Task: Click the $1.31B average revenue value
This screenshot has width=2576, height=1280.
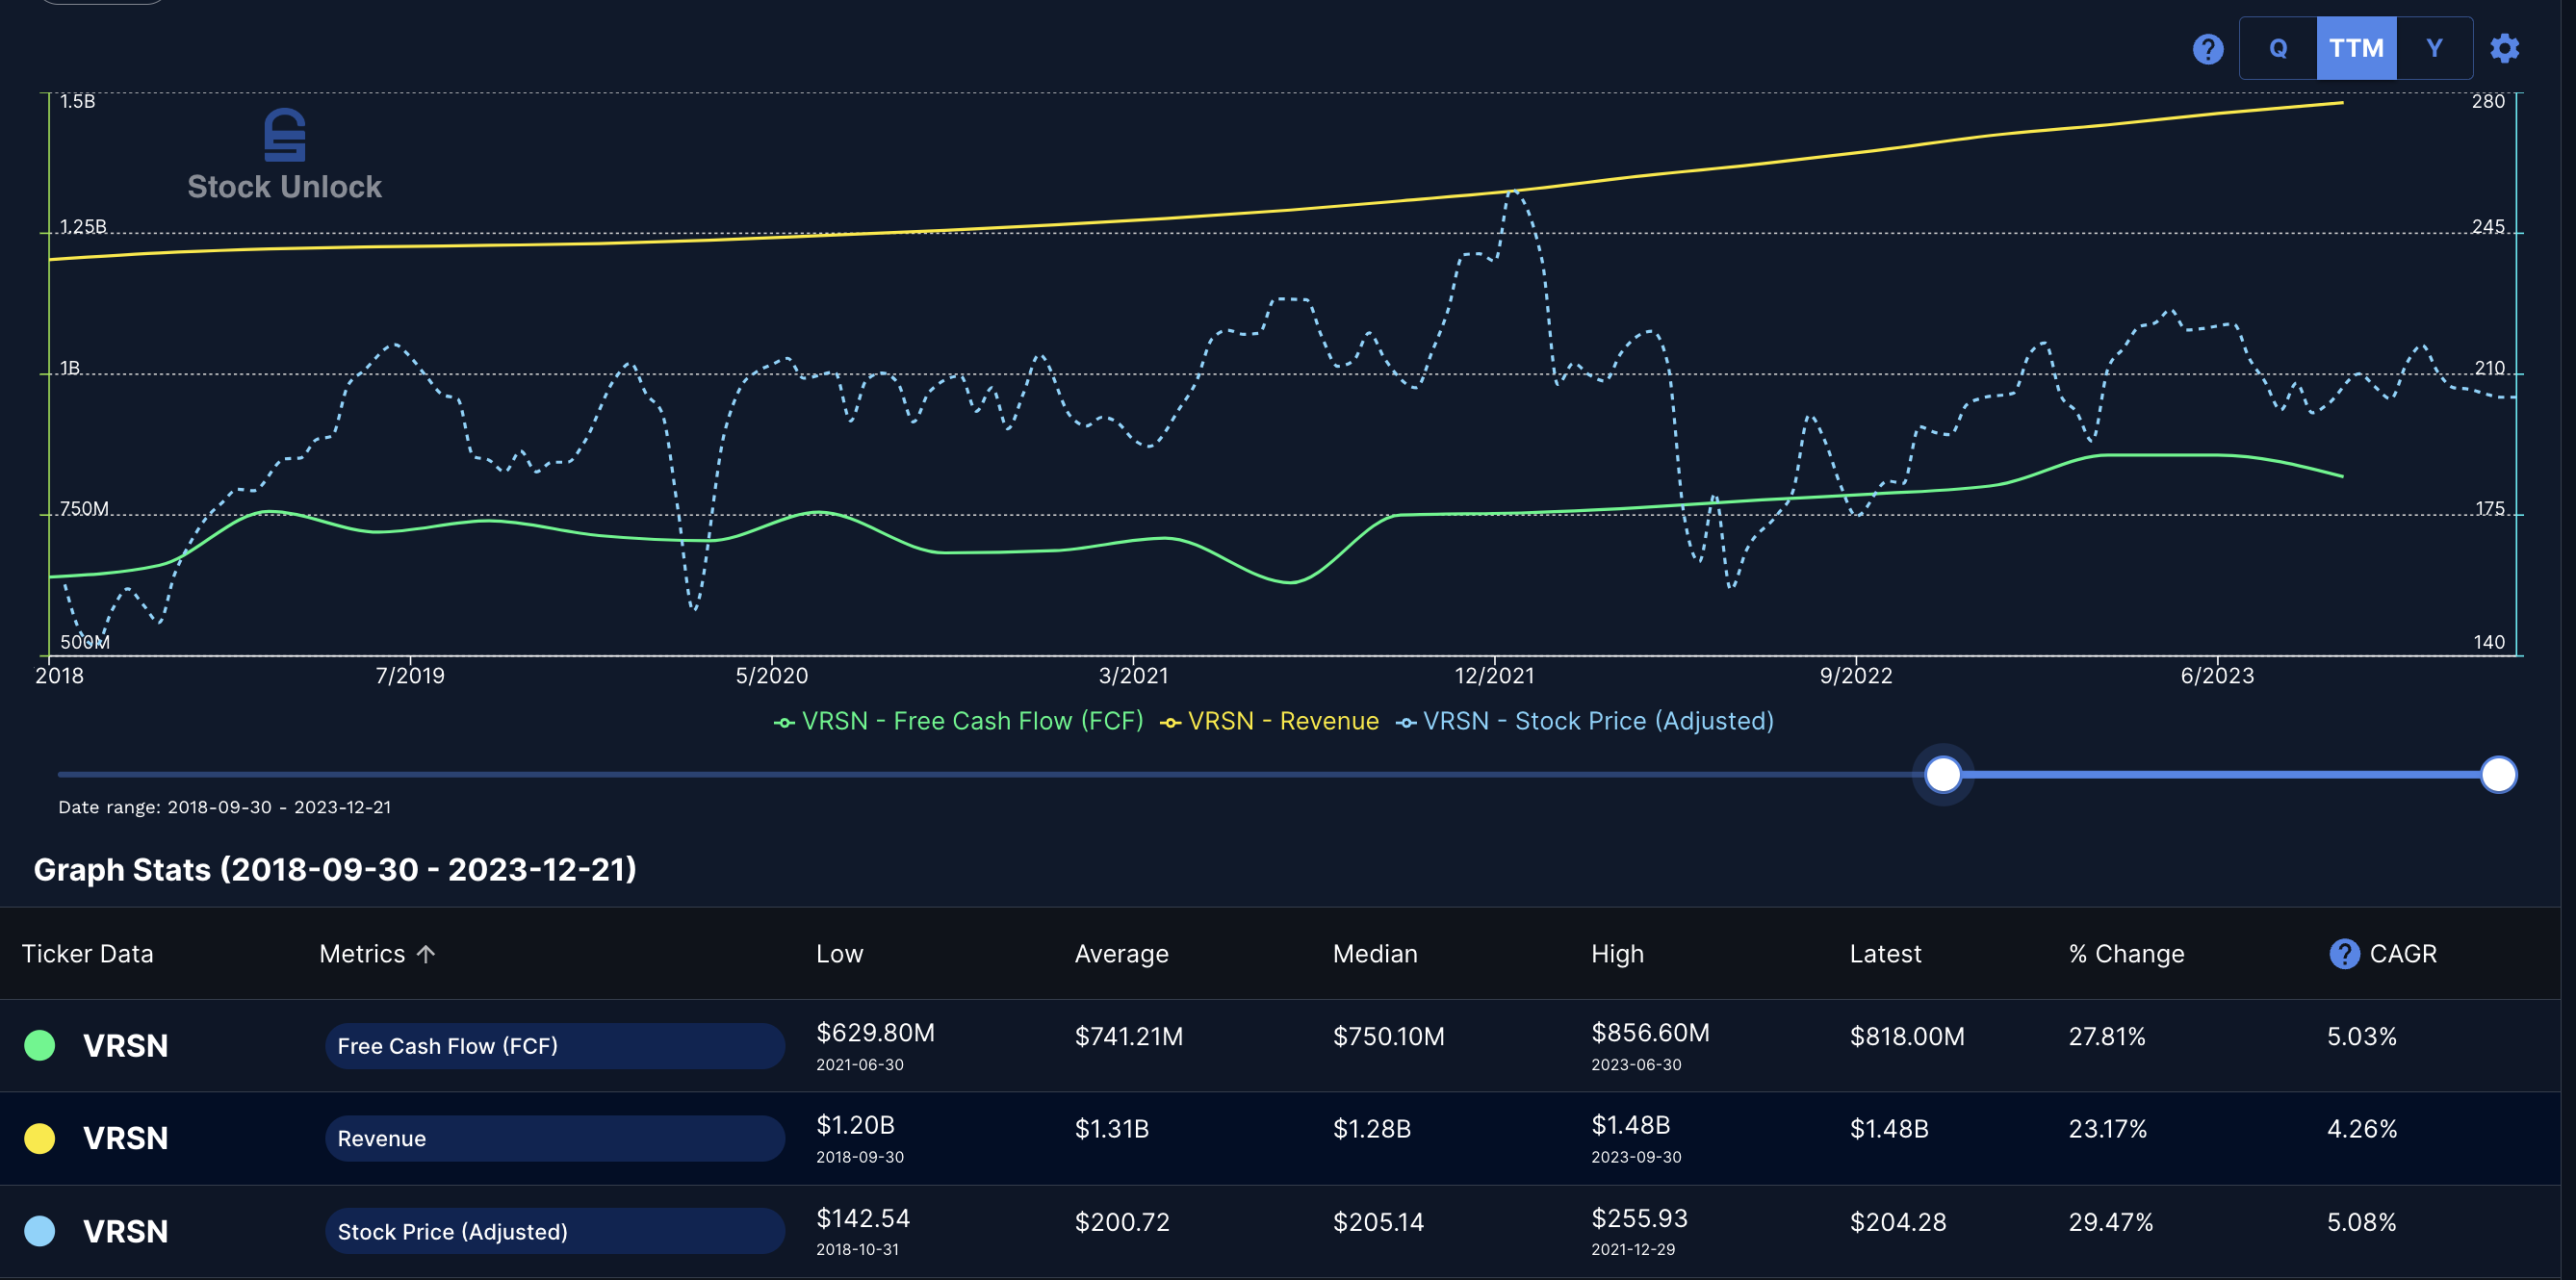Action: point(1111,1129)
